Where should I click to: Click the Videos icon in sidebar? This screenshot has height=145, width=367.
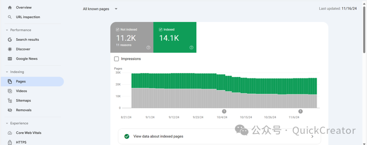pyautogui.click(x=10, y=91)
